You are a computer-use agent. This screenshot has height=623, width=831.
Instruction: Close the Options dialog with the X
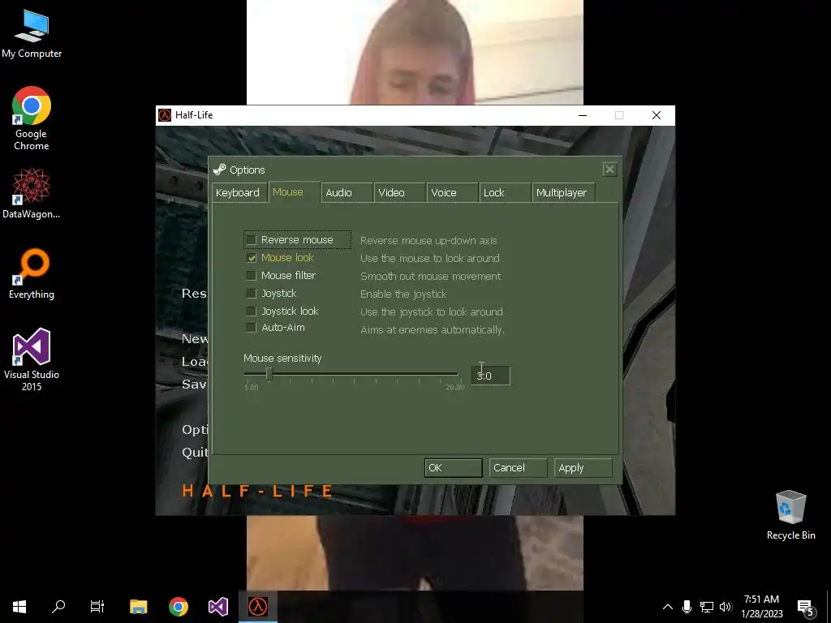click(x=609, y=169)
